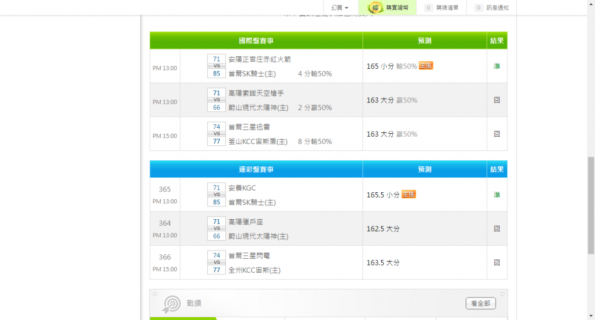Click game number 364
This screenshot has width=595, height=320.
click(x=165, y=223)
